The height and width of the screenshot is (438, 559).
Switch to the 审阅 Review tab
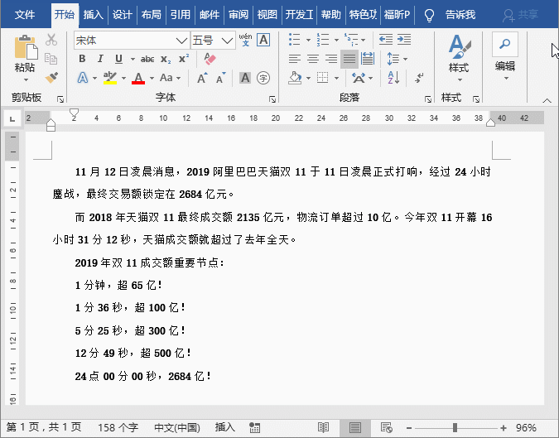pos(239,15)
